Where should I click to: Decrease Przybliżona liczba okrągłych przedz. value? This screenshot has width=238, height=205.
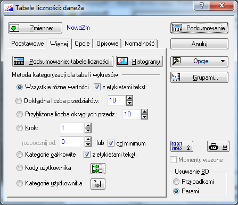tap(145, 117)
